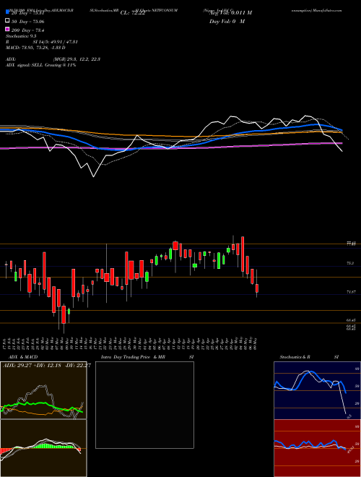Click the white 50 Day EMA legend swatch

7,21
